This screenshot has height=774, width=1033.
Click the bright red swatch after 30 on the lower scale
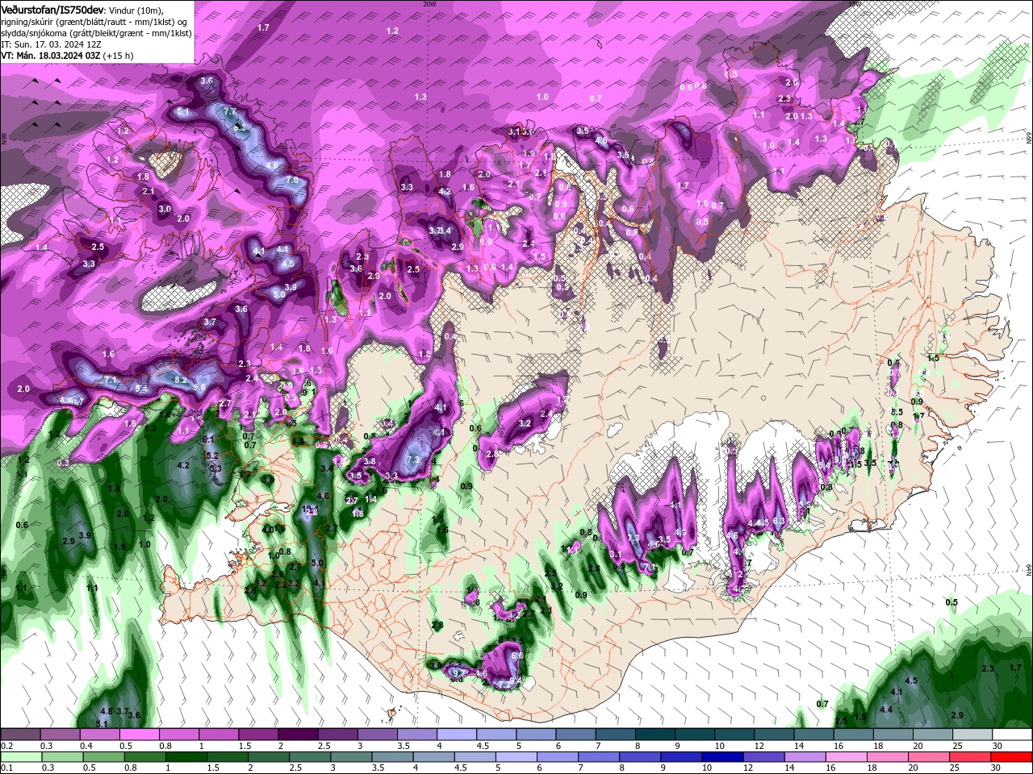pos(1011,757)
